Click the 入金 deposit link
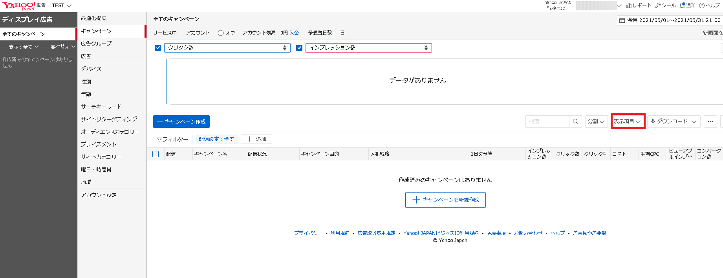Screen dimensions: 723x278 click(x=294, y=33)
